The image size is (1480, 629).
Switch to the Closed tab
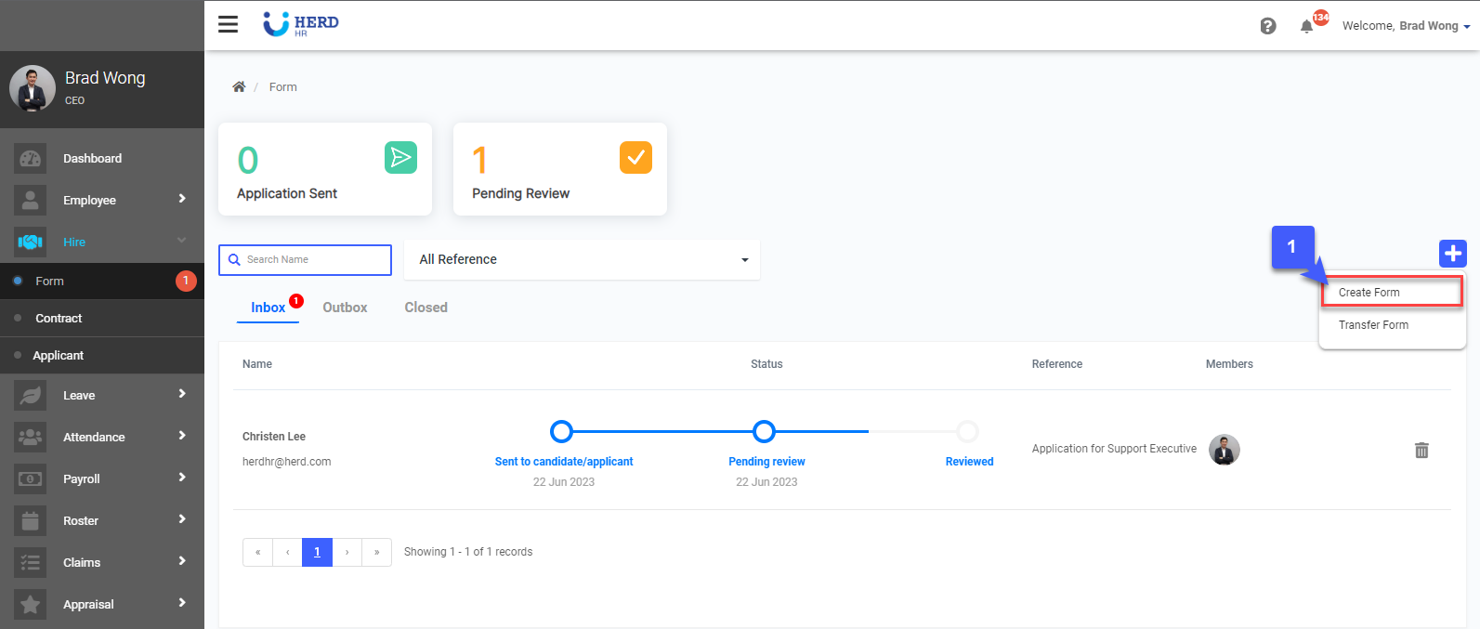[x=426, y=308]
